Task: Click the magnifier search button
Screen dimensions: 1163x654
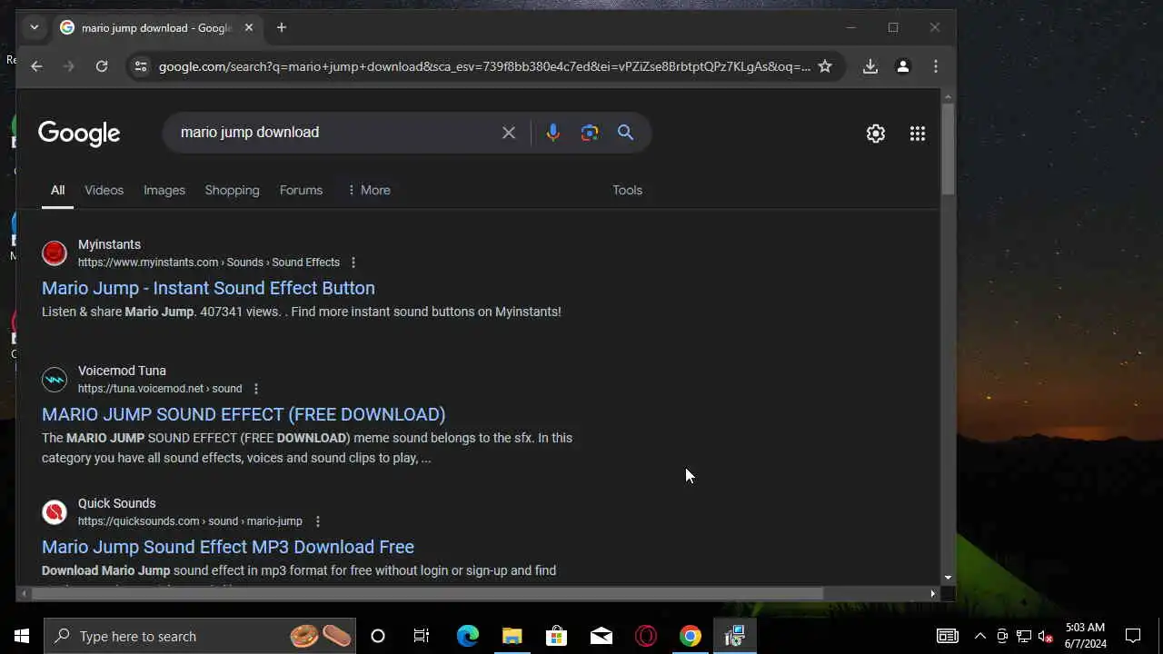Action: coord(625,133)
